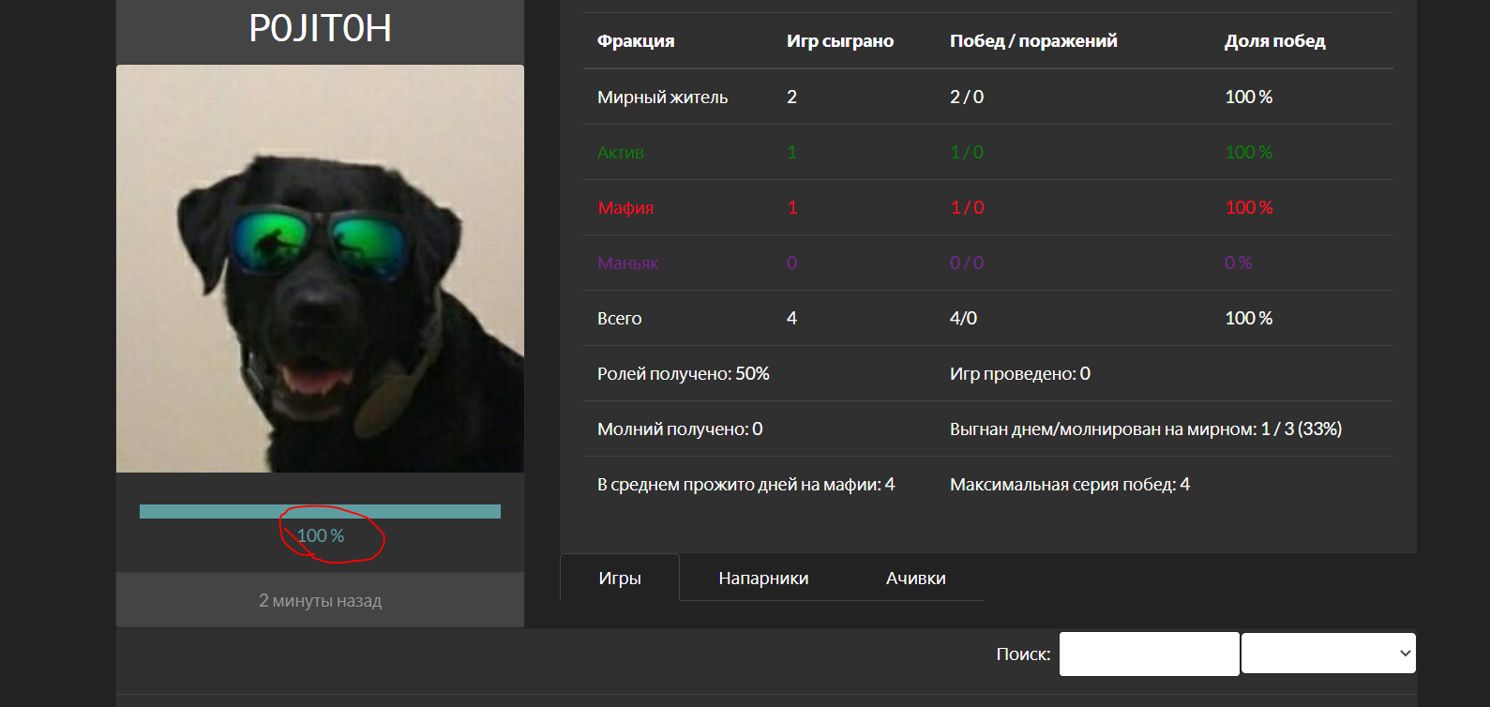Select the Мирный житель faction row
Image resolution: width=1490 pixels, height=707 pixels.
pos(662,97)
